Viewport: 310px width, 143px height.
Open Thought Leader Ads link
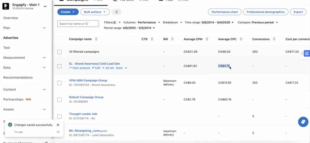click(x=83, y=114)
